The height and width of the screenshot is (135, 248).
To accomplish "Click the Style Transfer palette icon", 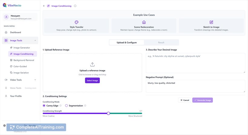I will (77, 22).
